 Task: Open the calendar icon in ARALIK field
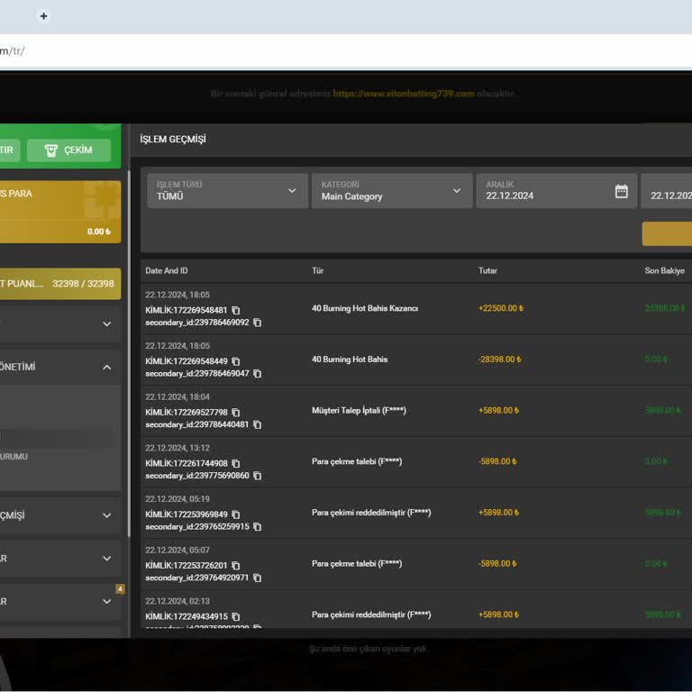coord(621,191)
